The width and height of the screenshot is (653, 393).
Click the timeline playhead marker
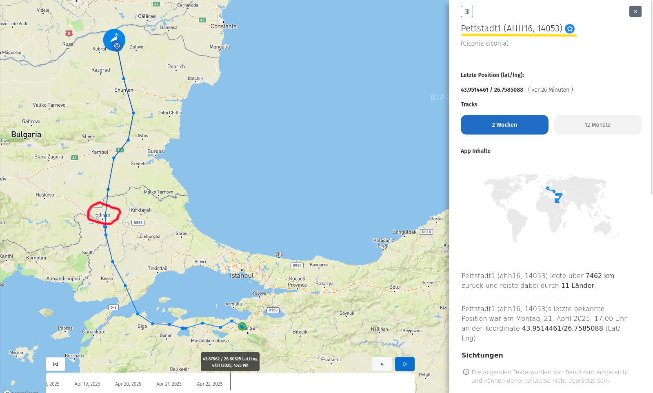(230, 381)
